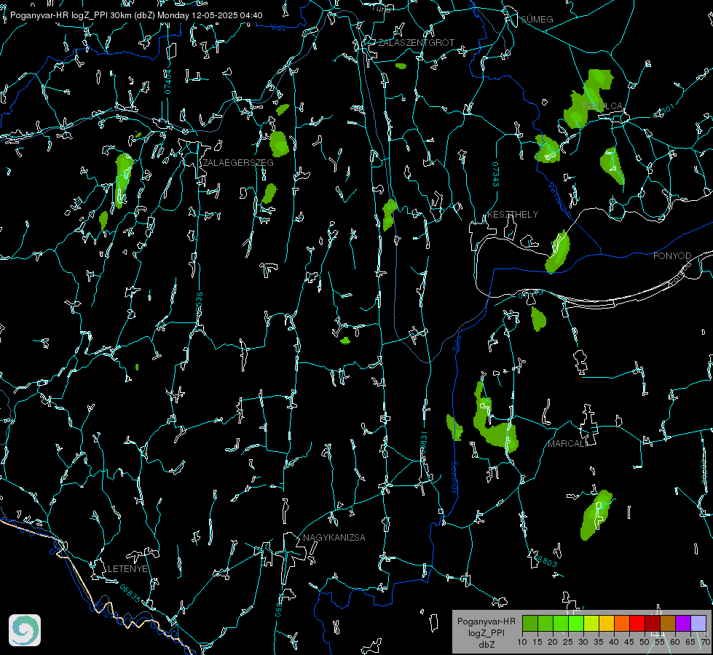Click the logZ_PPI legend label
This screenshot has height=655, width=713.
[x=487, y=633]
